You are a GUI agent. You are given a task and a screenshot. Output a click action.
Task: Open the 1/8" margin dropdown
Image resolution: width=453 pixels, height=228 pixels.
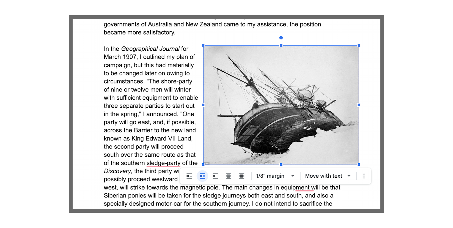pyautogui.click(x=275, y=176)
